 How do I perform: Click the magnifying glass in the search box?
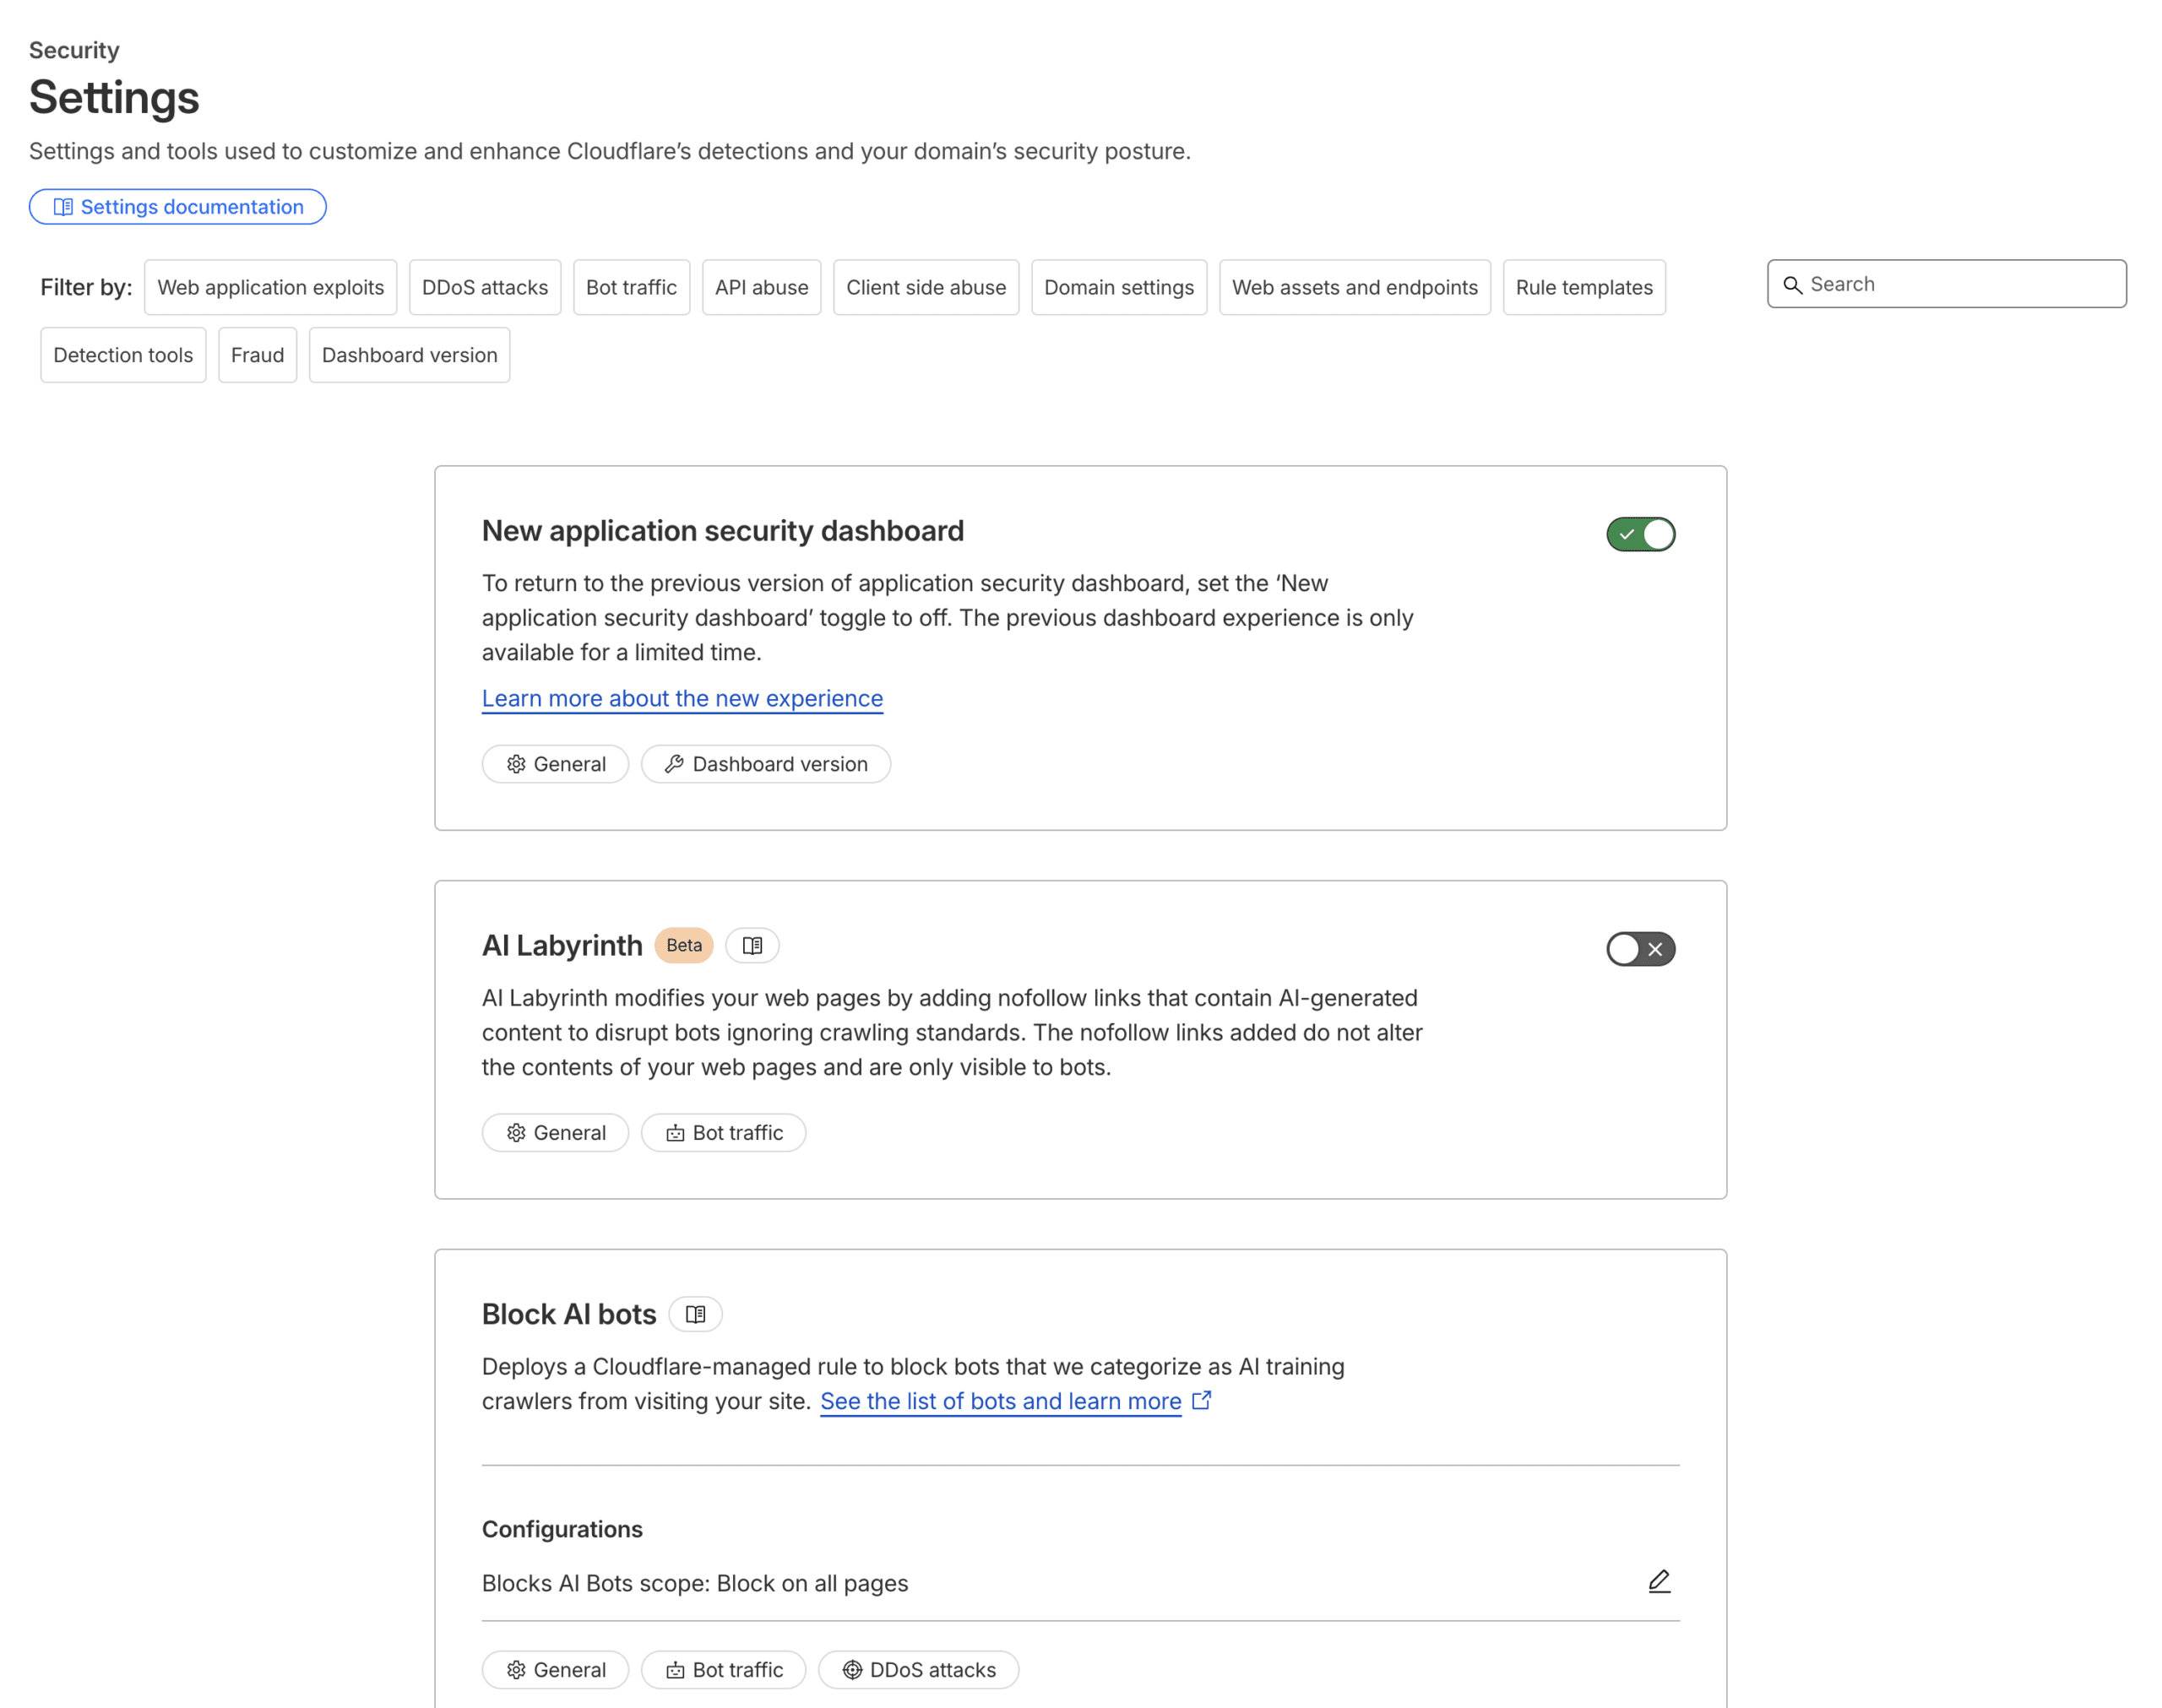pos(1793,284)
